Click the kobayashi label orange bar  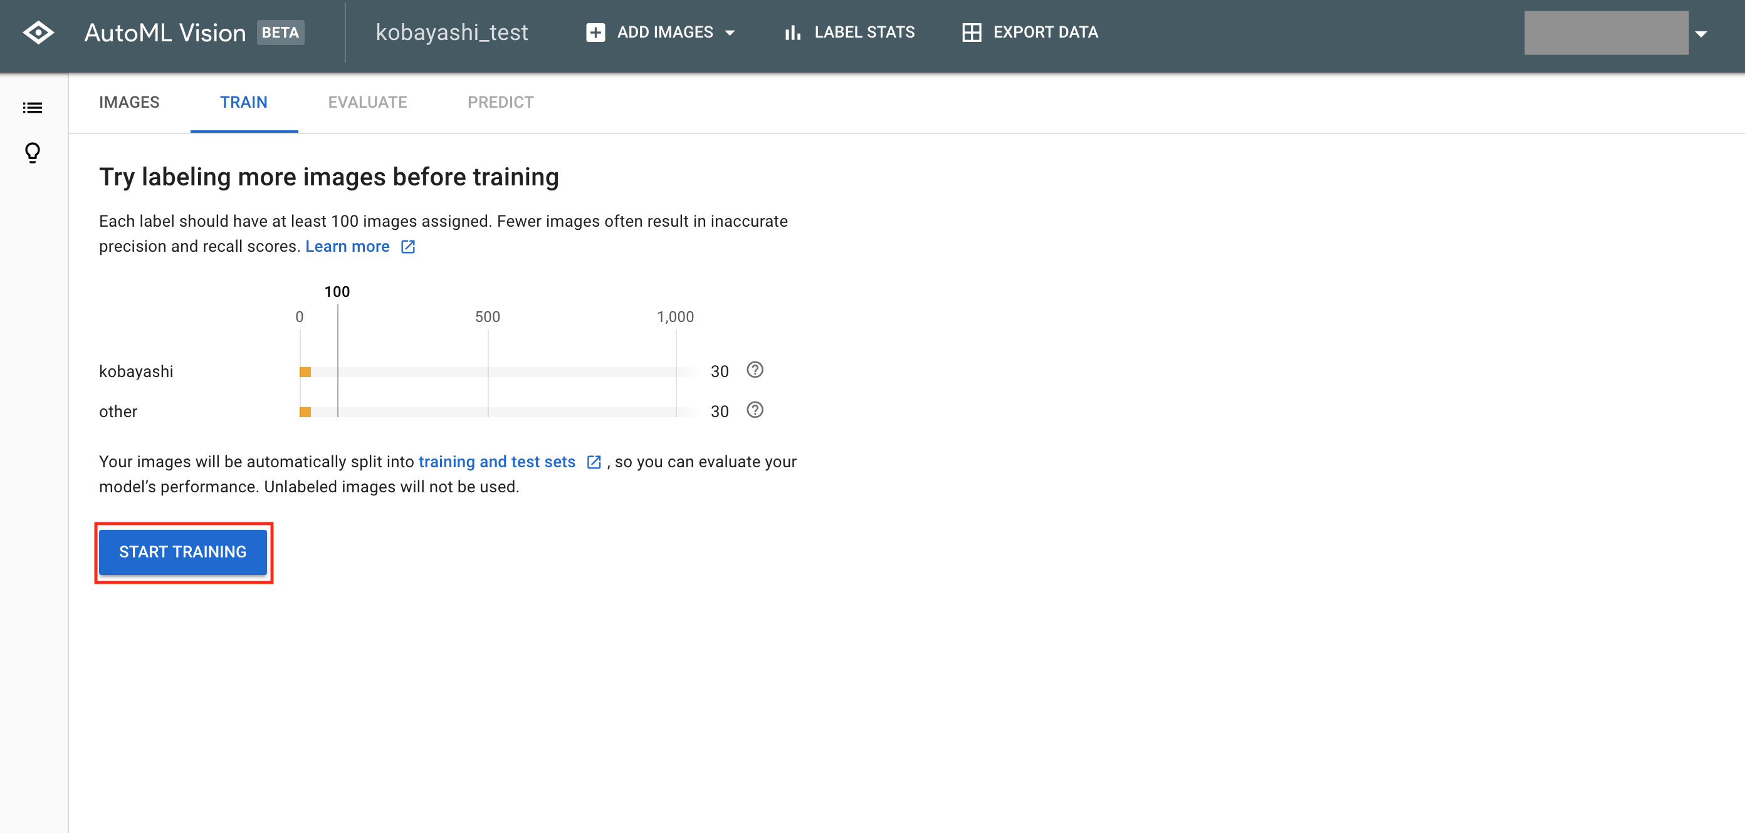pyautogui.click(x=305, y=372)
